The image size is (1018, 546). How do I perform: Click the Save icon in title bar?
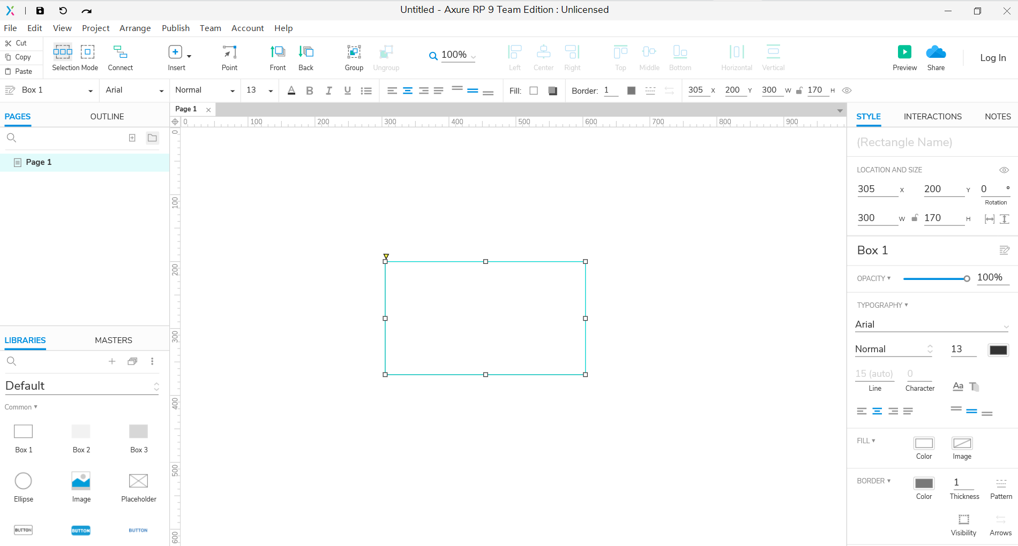click(40, 10)
